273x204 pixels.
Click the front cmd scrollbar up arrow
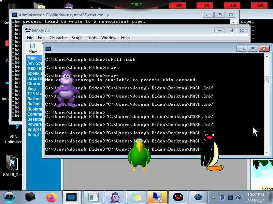click(267, 56)
